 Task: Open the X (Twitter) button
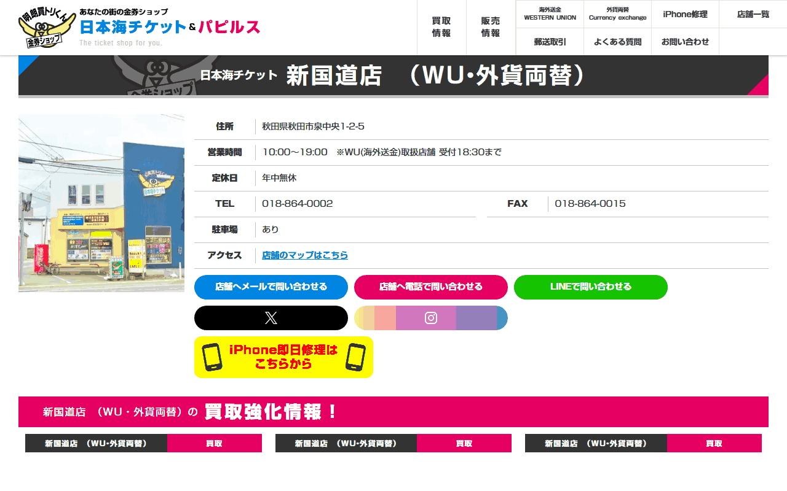click(271, 318)
